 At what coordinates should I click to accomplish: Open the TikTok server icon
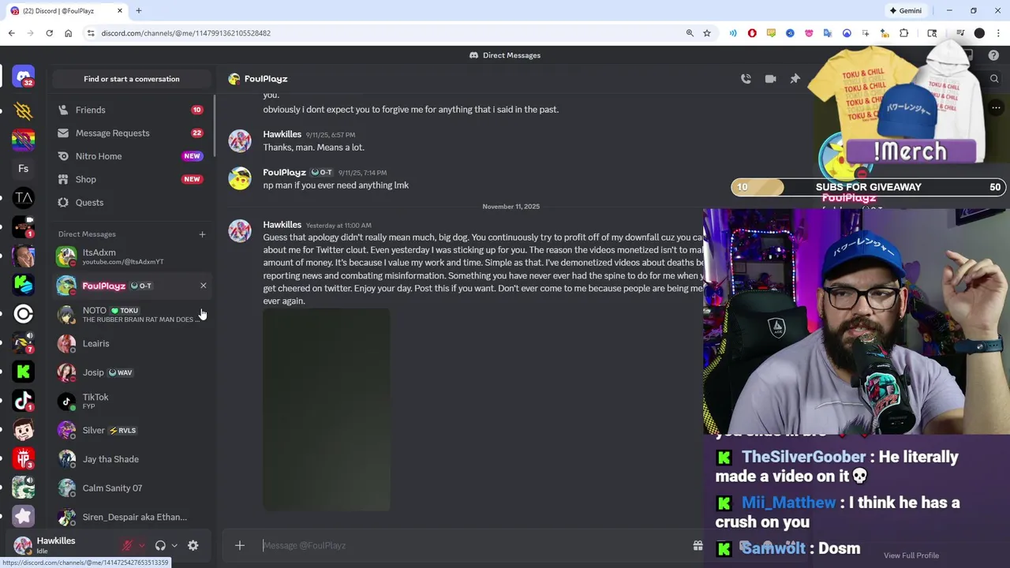click(x=24, y=401)
